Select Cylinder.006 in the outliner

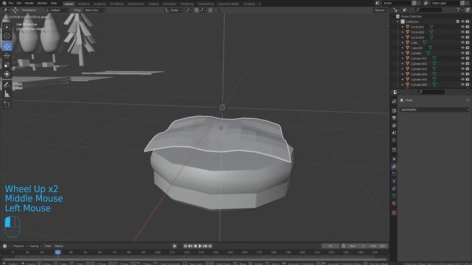419,85
